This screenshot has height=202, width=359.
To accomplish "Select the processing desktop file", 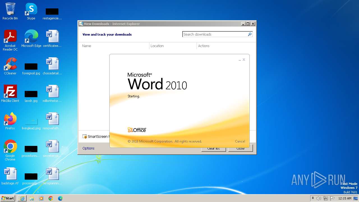I will (x=31, y=179).
